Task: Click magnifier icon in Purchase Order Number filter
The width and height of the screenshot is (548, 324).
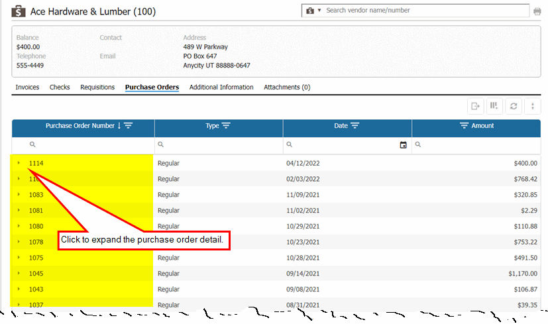Action: [x=32, y=144]
